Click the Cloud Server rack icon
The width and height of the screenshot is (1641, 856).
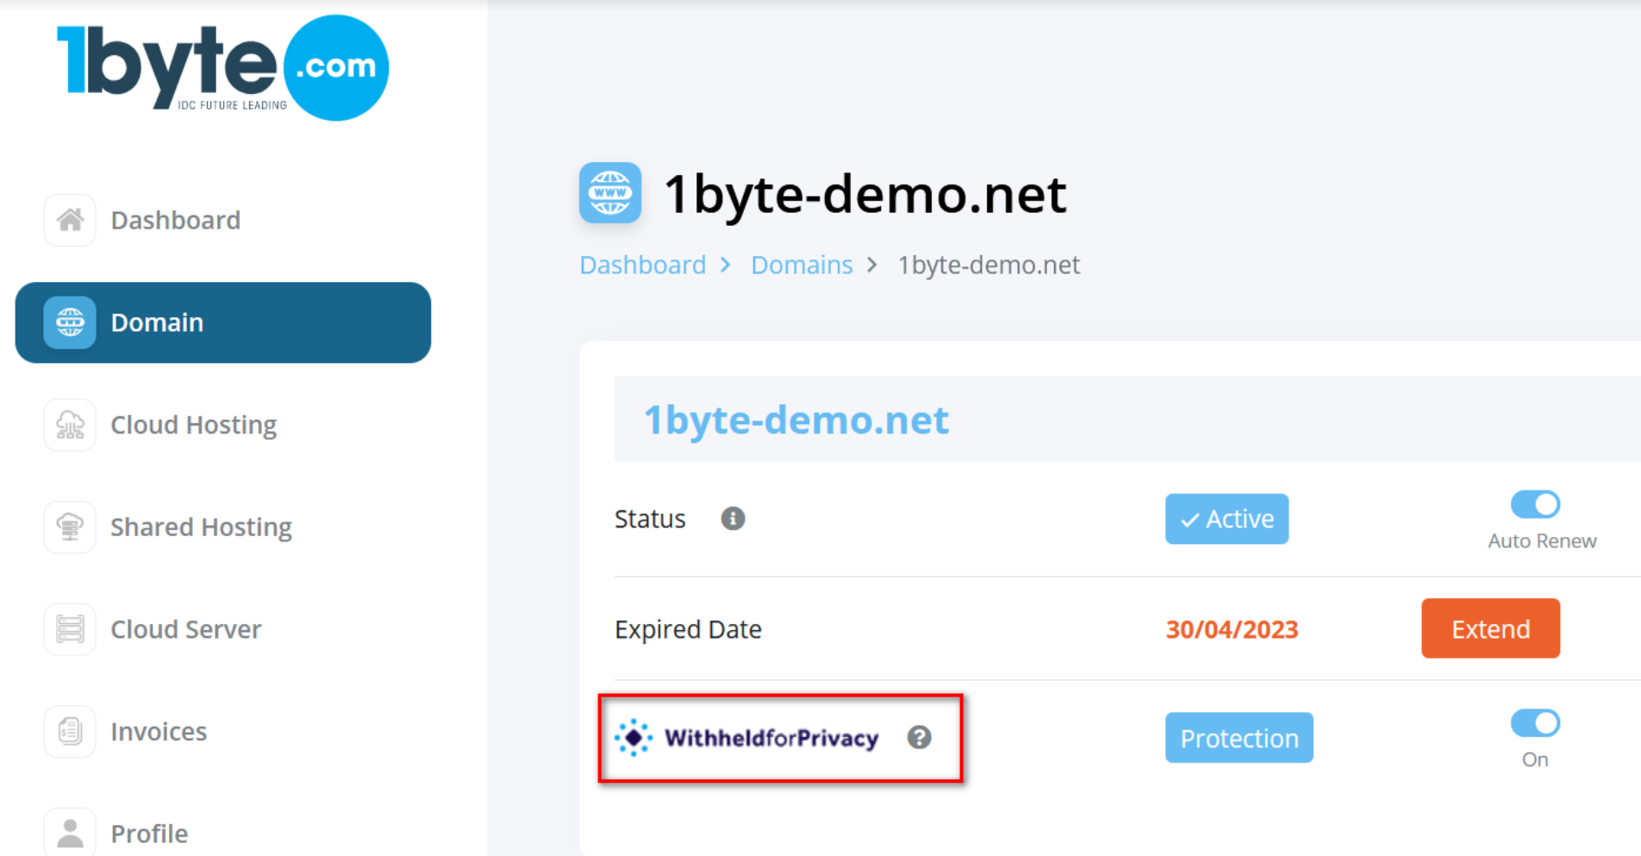69,628
